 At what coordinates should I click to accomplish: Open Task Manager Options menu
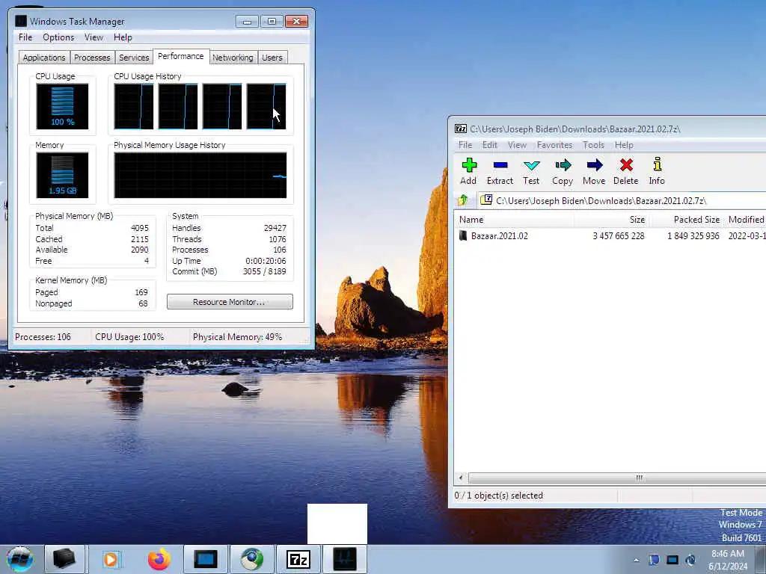[58, 37]
